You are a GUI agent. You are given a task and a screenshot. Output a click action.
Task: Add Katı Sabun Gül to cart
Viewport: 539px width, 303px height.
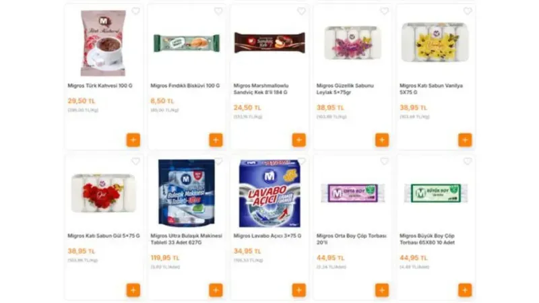tap(133, 290)
